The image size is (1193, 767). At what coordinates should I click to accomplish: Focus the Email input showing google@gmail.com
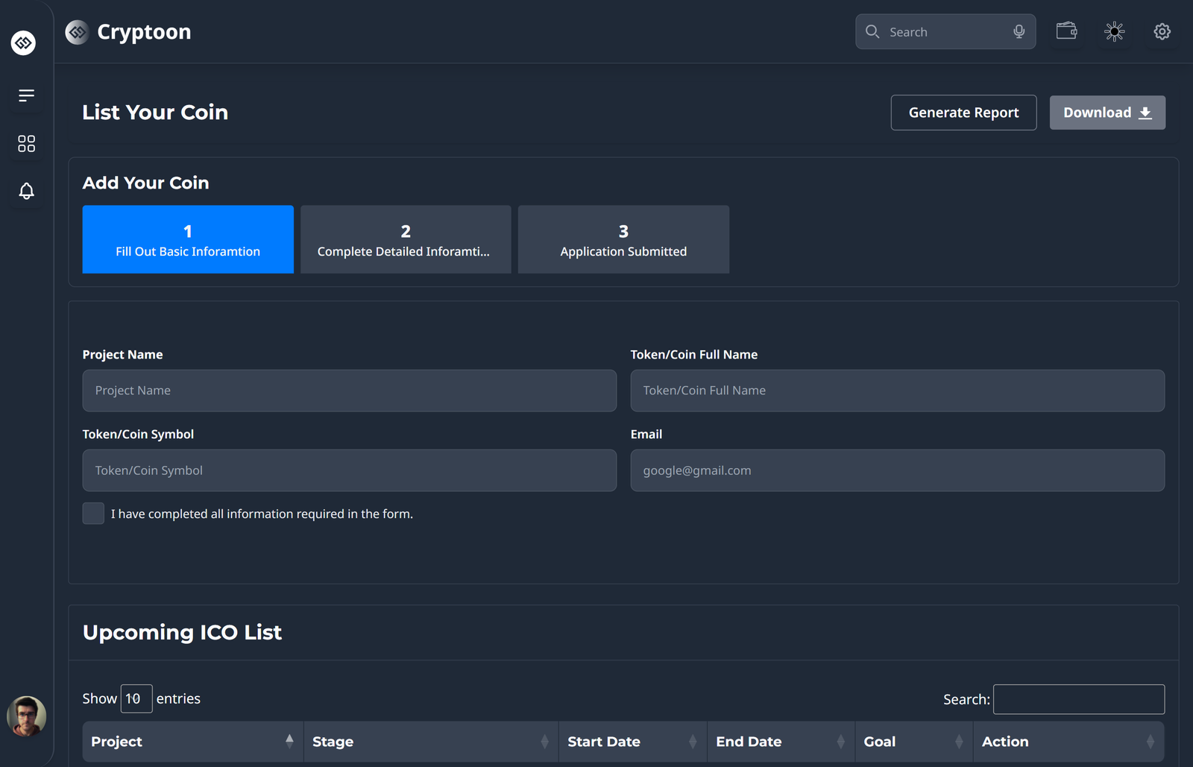(x=897, y=470)
